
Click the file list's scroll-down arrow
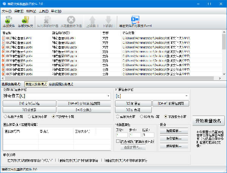coord(224,74)
